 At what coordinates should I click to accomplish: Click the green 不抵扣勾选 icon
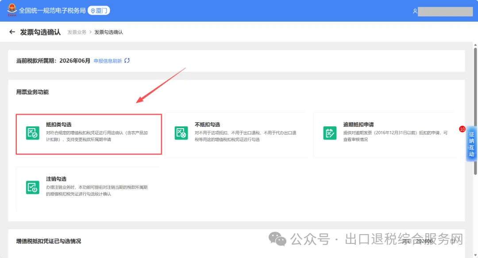pos(181,133)
